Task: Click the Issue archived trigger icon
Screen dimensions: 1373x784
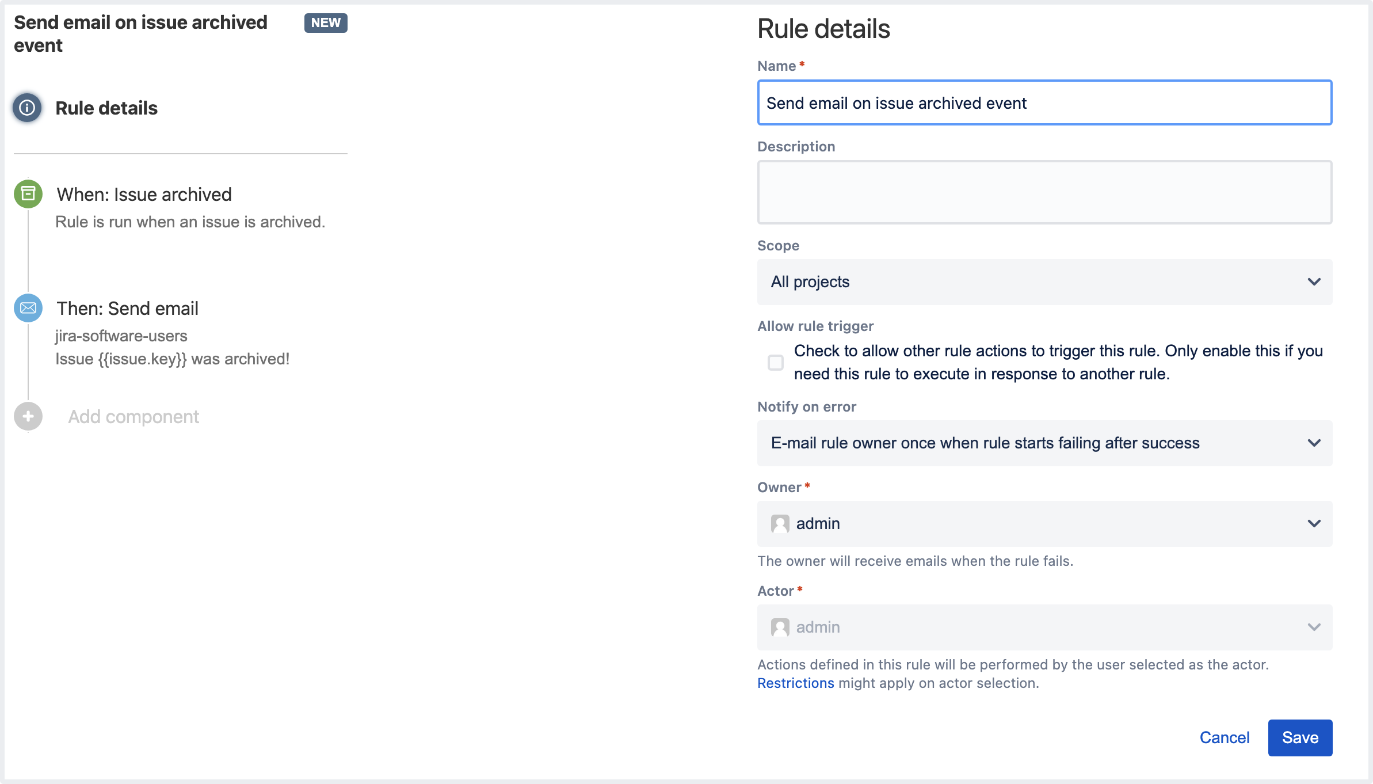Action: 28,194
